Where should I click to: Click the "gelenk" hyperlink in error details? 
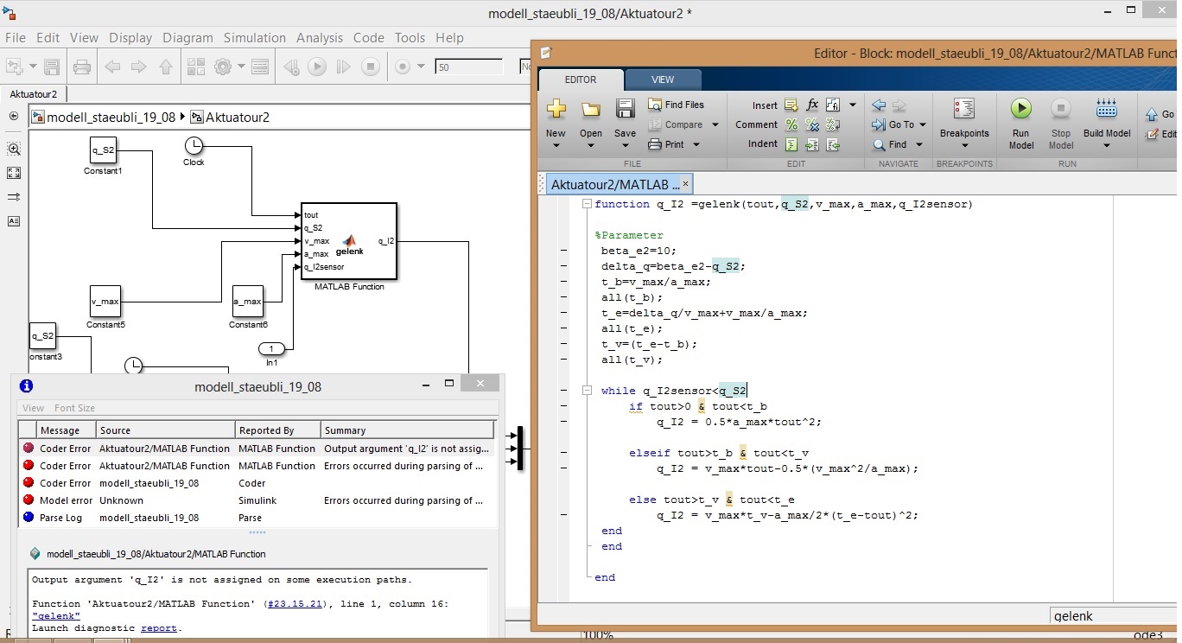[56, 616]
